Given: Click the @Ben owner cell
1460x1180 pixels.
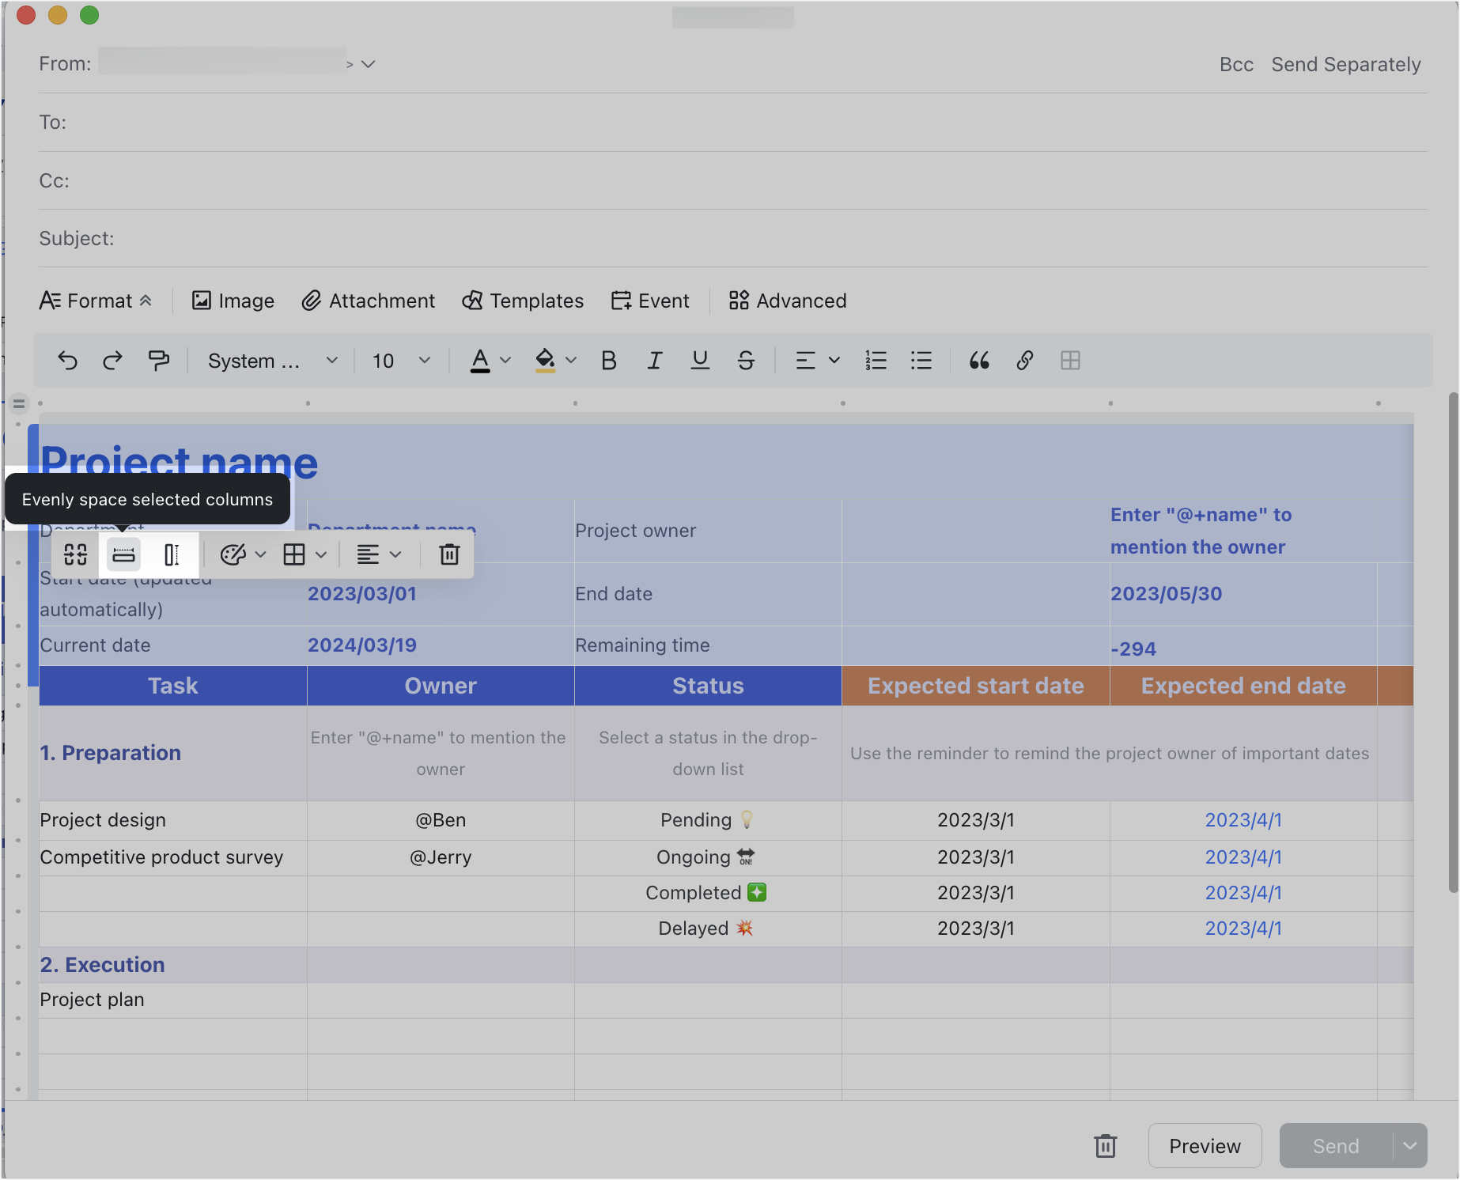Looking at the screenshot, I should pyautogui.click(x=441, y=820).
